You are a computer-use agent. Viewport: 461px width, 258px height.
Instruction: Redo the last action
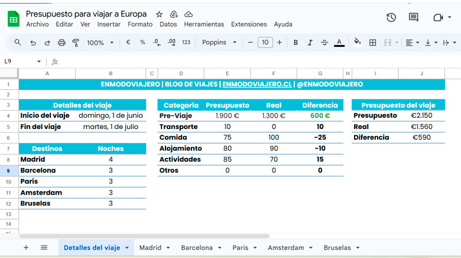(47, 43)
